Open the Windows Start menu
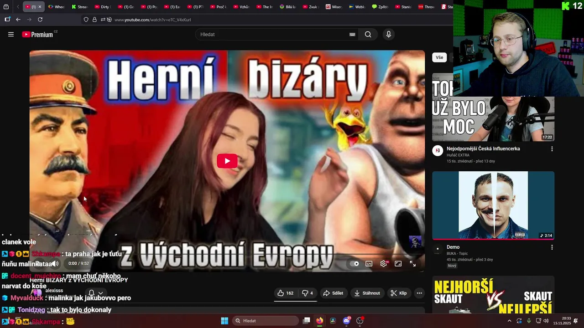 tap(224, 321)
